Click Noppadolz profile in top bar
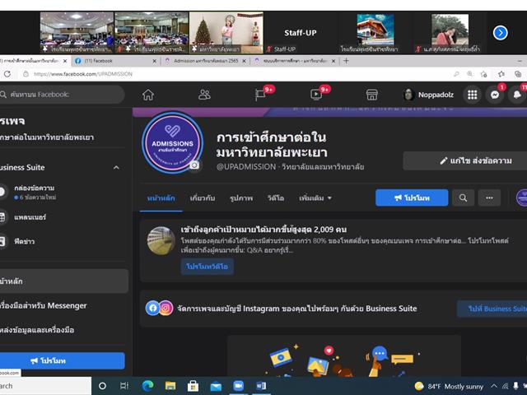This screenshot has width=527, height=395. coord(428,95)
